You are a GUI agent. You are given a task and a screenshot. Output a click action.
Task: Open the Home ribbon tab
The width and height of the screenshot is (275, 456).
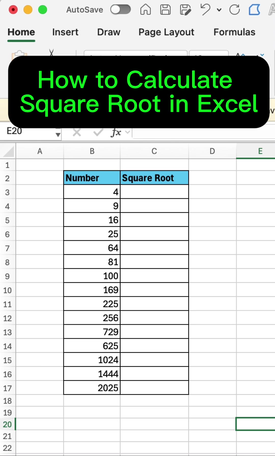(21, 32)
